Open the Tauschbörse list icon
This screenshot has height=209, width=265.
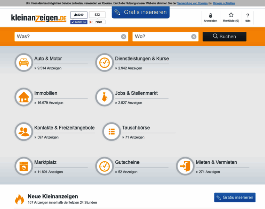[112, 132]
